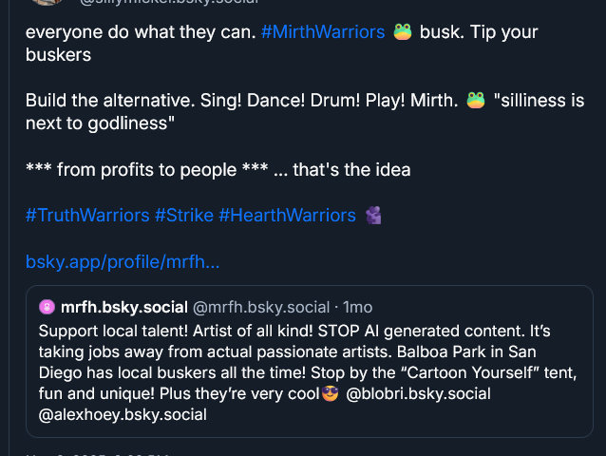Image resolution: width=606 pixels, height=456 pixels.
Task: Click the purple emoji after #HearthWarriors
Action: (373, 216)
